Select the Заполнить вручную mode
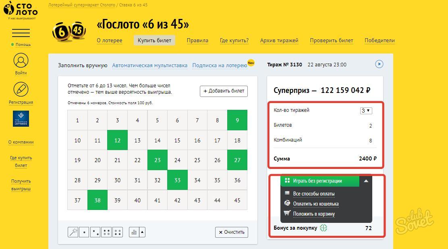This screenshot has height=249, width=448. coord(83,65)
